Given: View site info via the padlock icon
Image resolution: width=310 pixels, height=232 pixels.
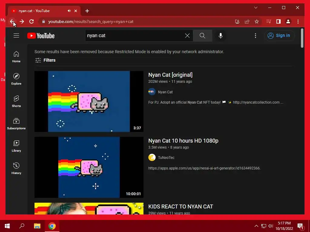Looking at the screenshot, I should 44,21.
